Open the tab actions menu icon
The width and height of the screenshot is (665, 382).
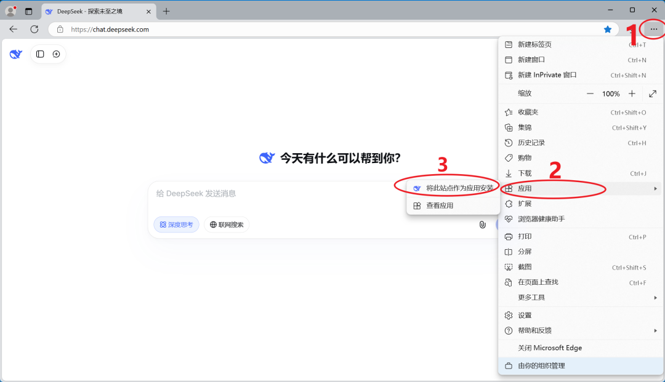coord(28,12)
